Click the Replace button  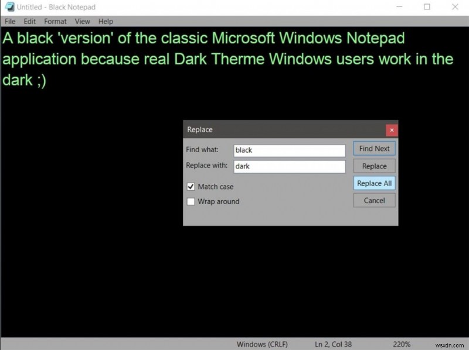[374, 166]
